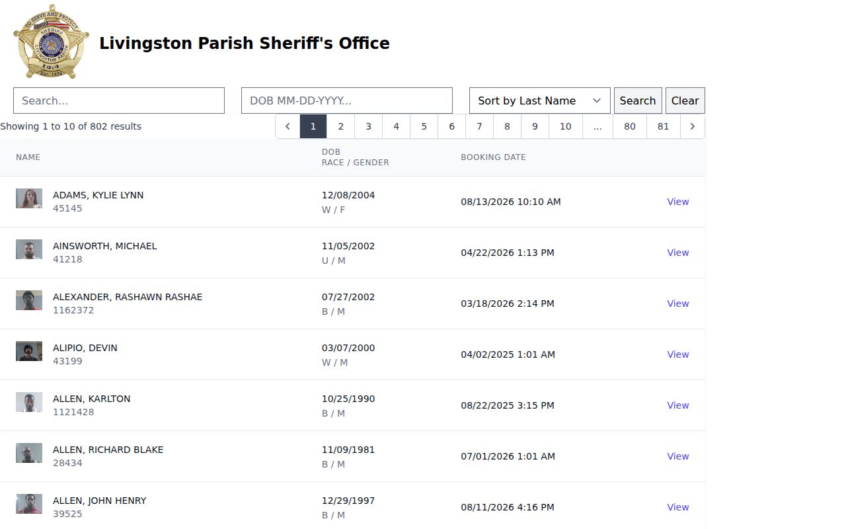Go to next page with right chevron
The image size is (846, 529).
[x=692, y=126]
